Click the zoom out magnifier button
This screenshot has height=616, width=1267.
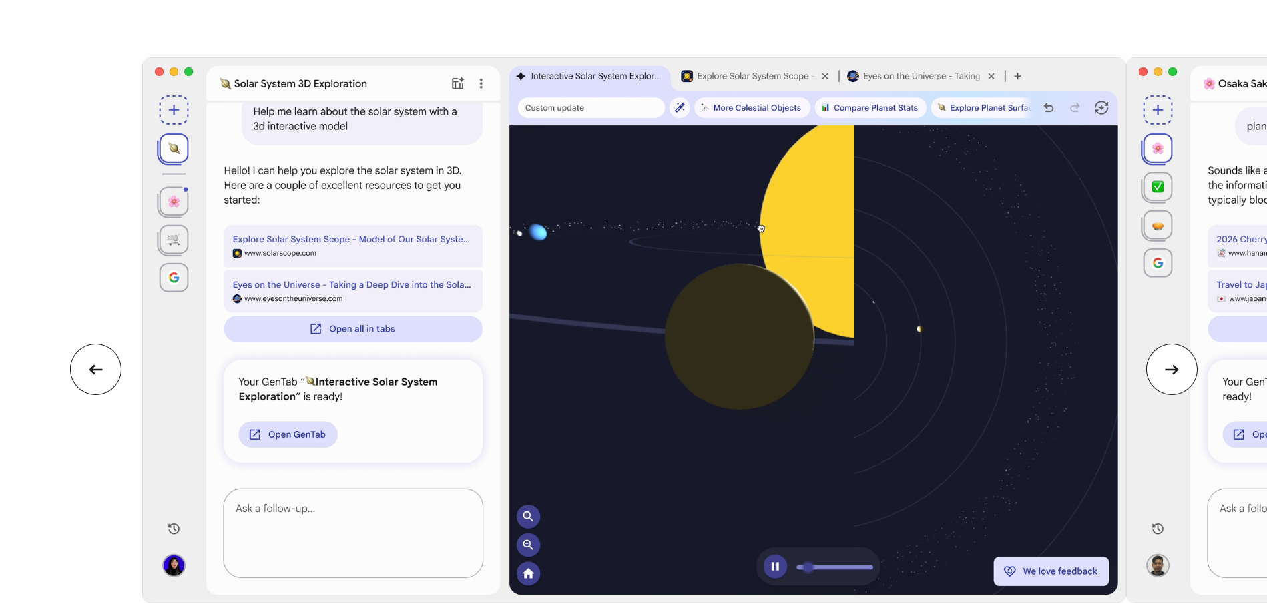[528, 545]
